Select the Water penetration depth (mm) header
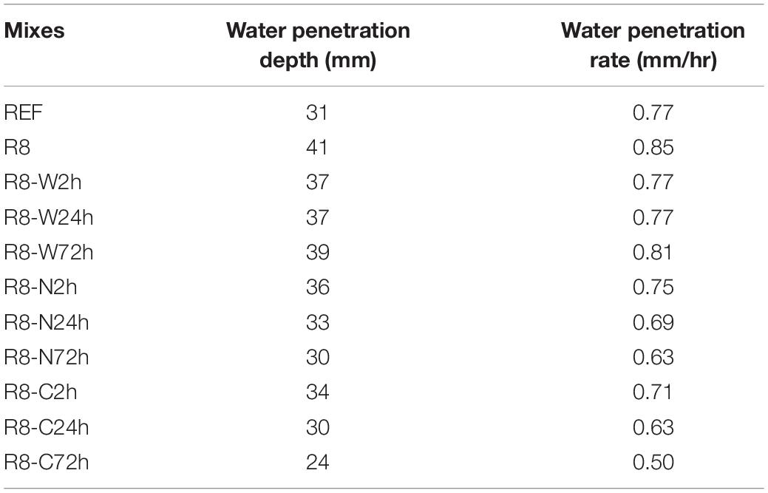This screenshot has height=493, width=768. point(318,45)
